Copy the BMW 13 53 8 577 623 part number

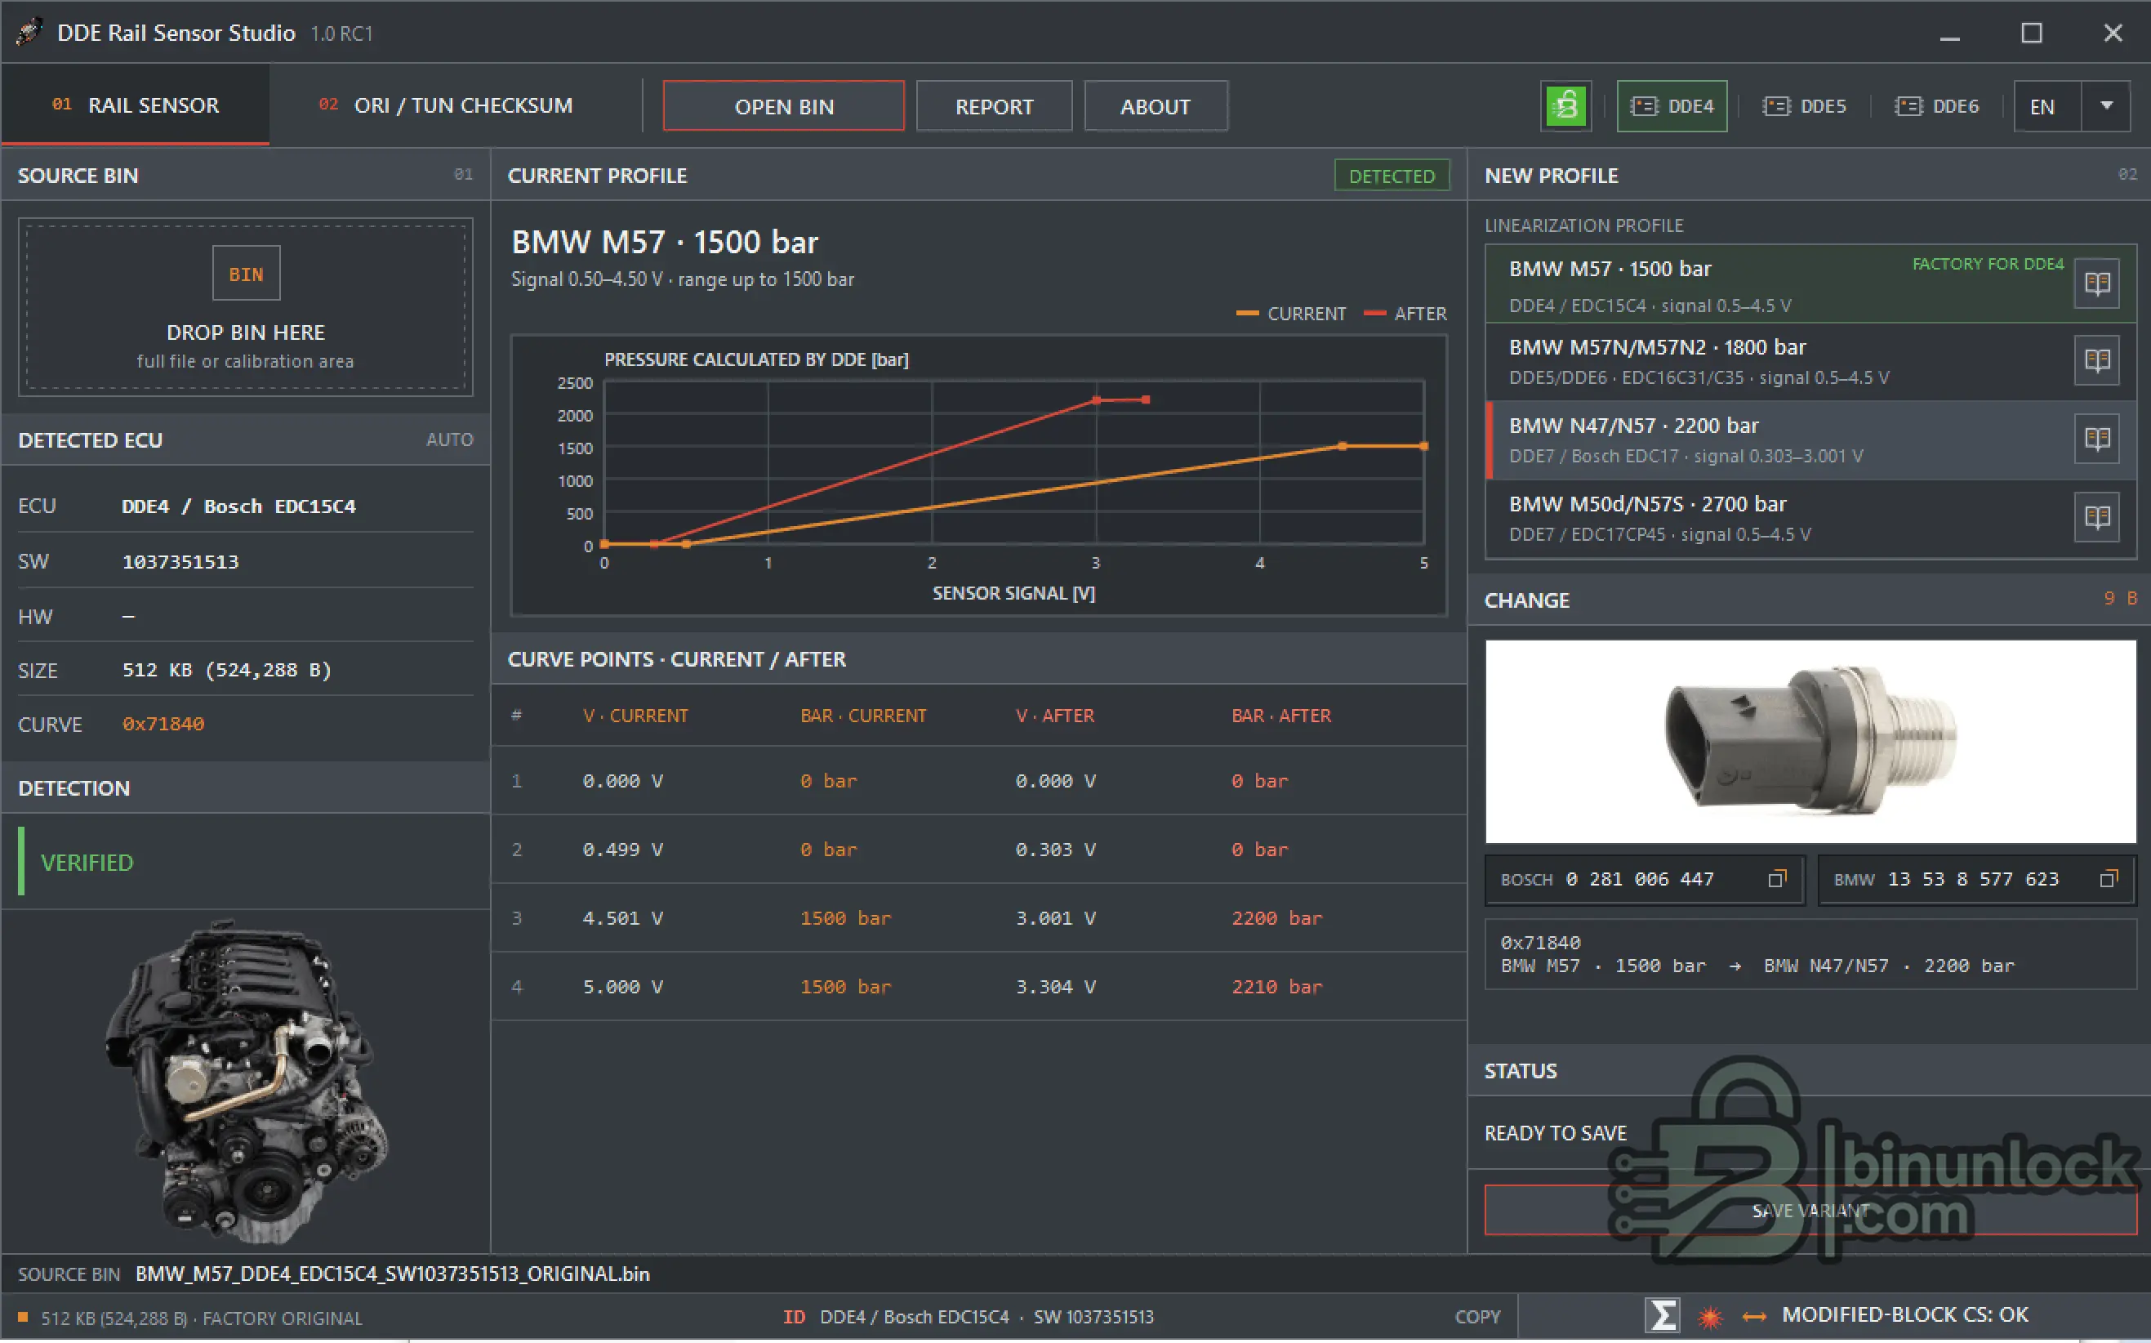pos(2109,879)
